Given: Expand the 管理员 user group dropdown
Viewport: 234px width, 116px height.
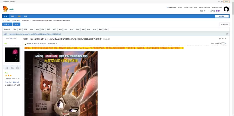Looking at the screenshot, I should click(218, 11).
